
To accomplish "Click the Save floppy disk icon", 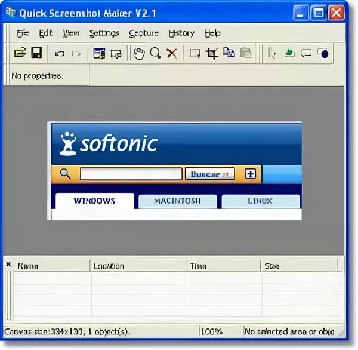I will click(36, 53).
